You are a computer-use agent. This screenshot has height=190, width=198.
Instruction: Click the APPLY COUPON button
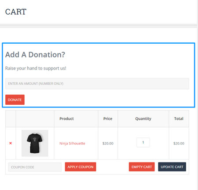coord(81,167)
